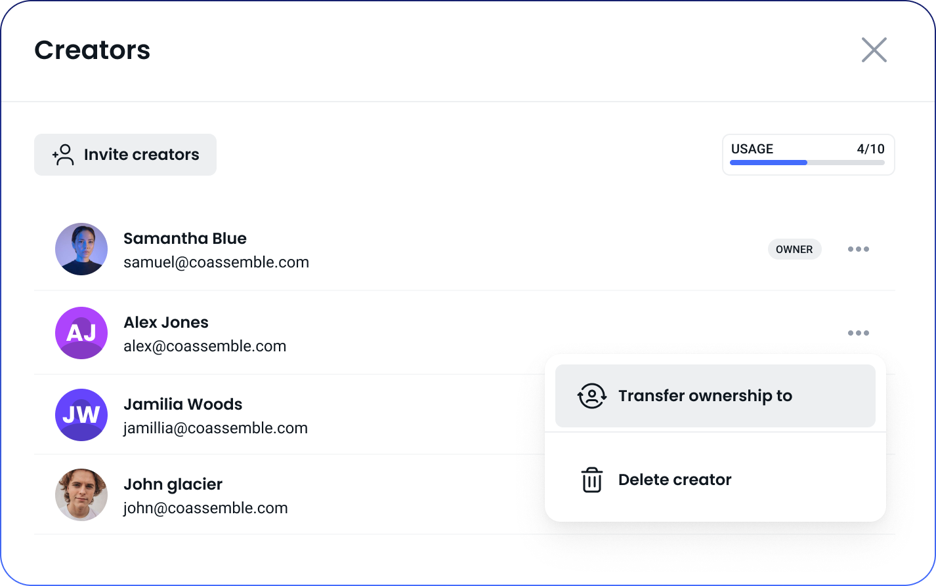Open Samantha Blue's three-dot options menu
Viewport: 936px width, 586px height.
858,249
